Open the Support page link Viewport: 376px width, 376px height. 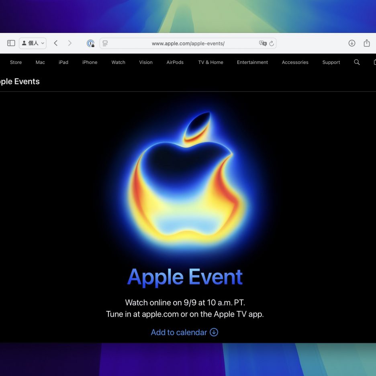(x=331, y=62)
